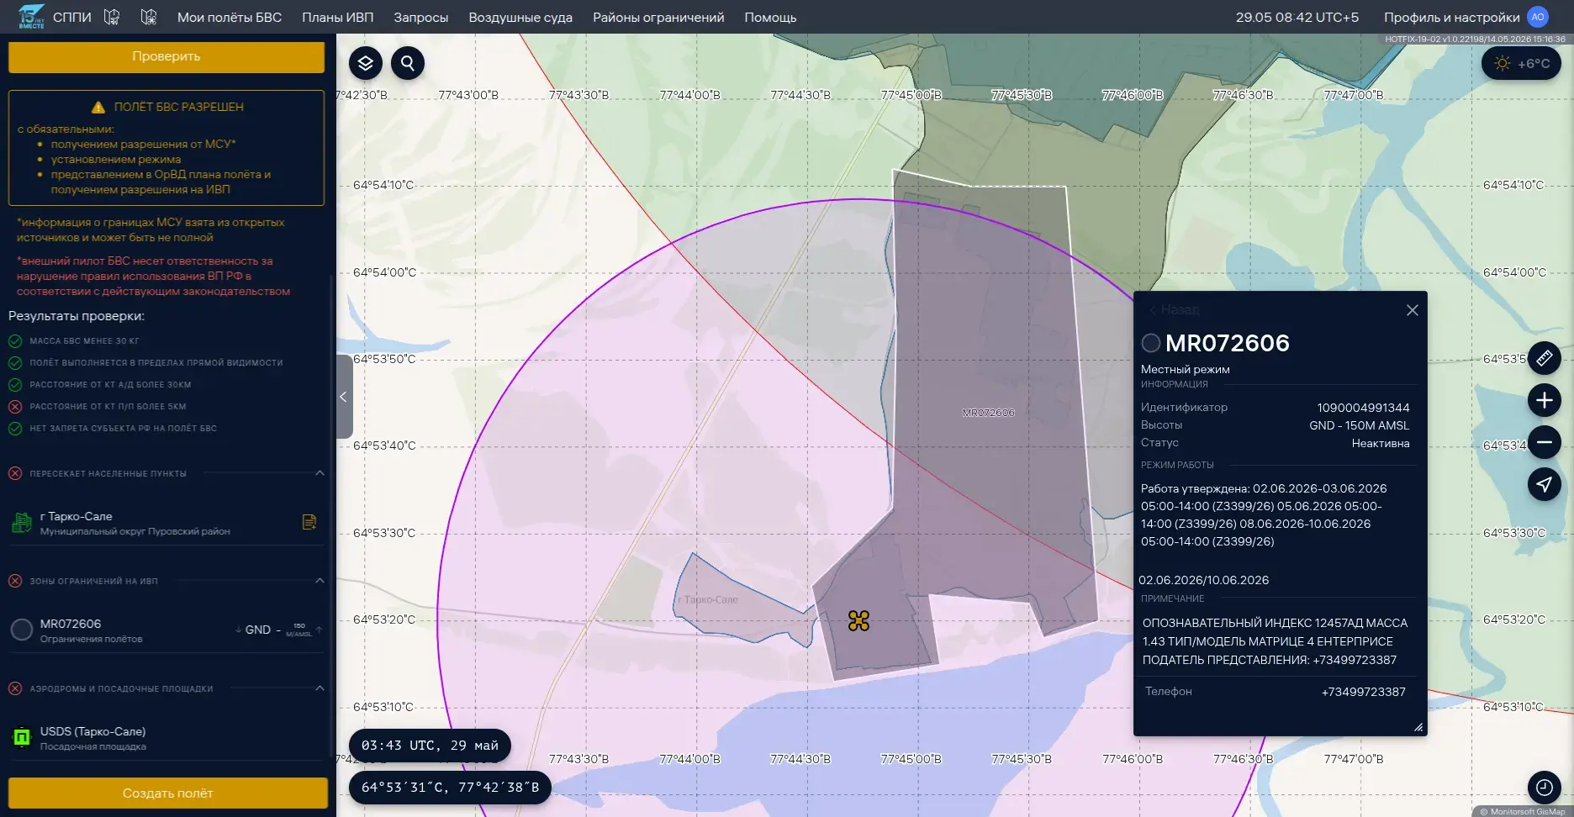The height and width of the screenshot is (817, 1574).
Task: Collapse the Пересекает населенные пункты section
Action: [x=320, y=473]
